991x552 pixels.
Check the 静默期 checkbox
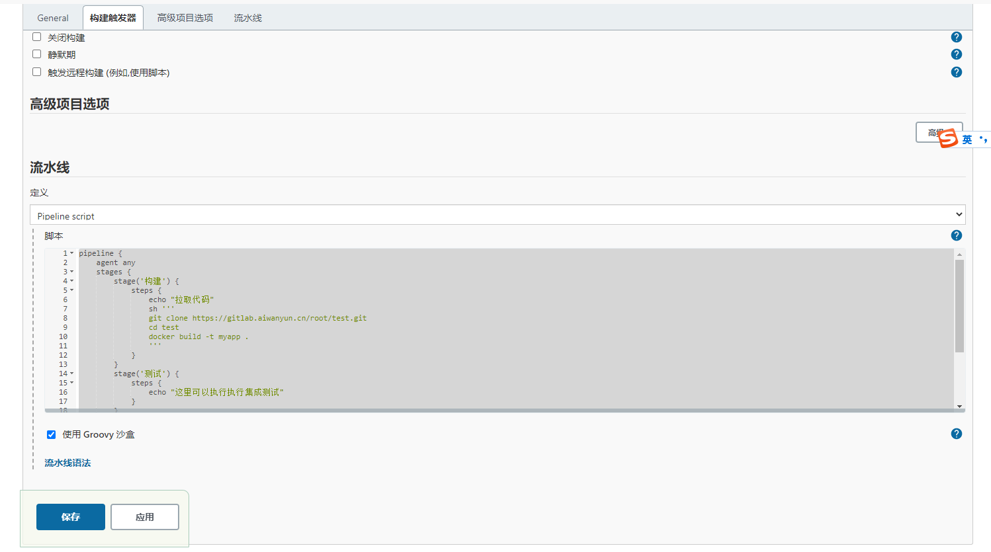coord(37,54)
